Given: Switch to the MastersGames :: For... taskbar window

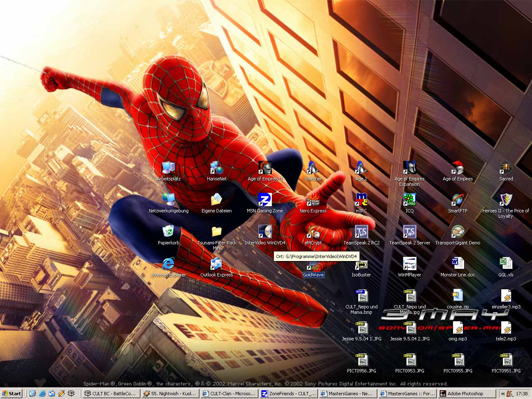Looking at the screenshot, I should point(406,393).
